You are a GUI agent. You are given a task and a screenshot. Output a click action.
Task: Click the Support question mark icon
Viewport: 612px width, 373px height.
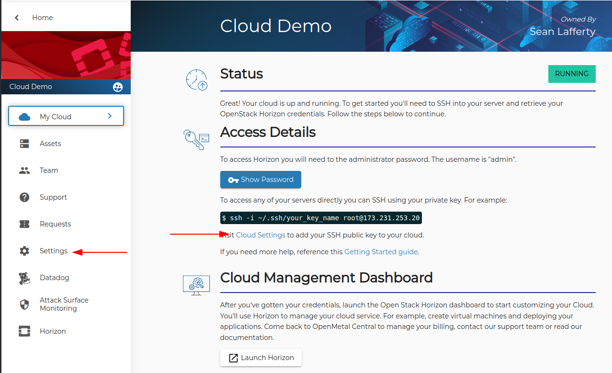click(x=24, y=197)
